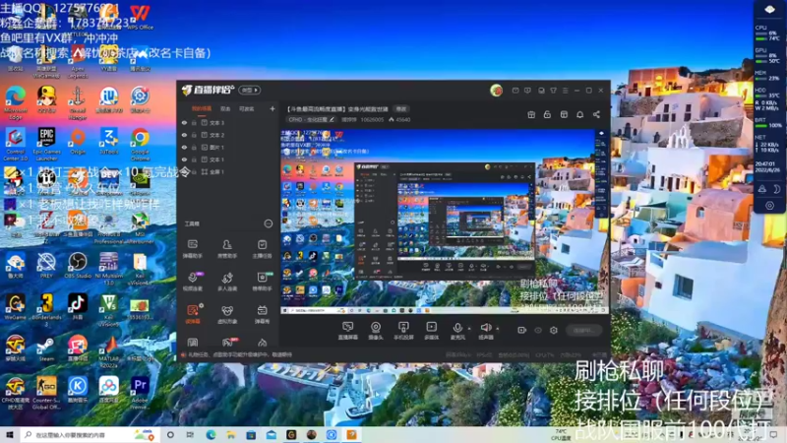
Task: Expand the speaker options arrow
Action: (x=498, y=329)
